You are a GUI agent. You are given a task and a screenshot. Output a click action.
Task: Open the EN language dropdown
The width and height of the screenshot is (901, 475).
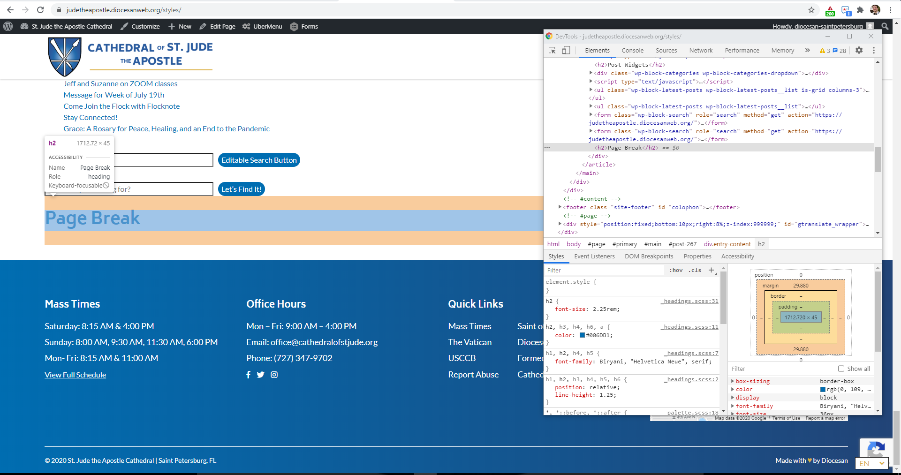point(871,463)
